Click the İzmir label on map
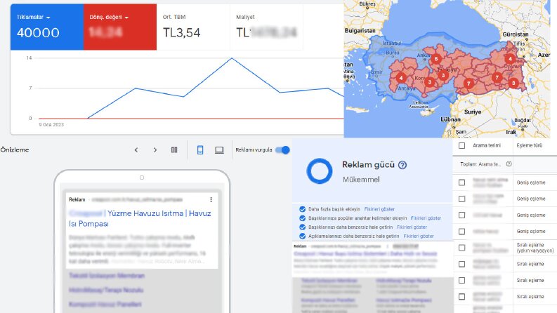Image resolution: width=557 pixels, height=313 pixels. (x=376, y=72)
